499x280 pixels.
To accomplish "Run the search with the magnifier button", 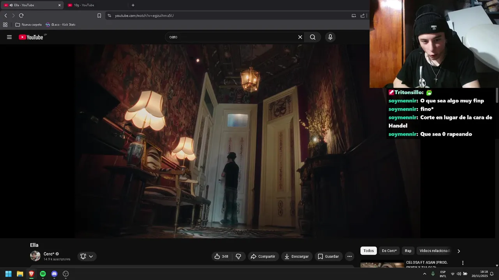I will point(313,37).
